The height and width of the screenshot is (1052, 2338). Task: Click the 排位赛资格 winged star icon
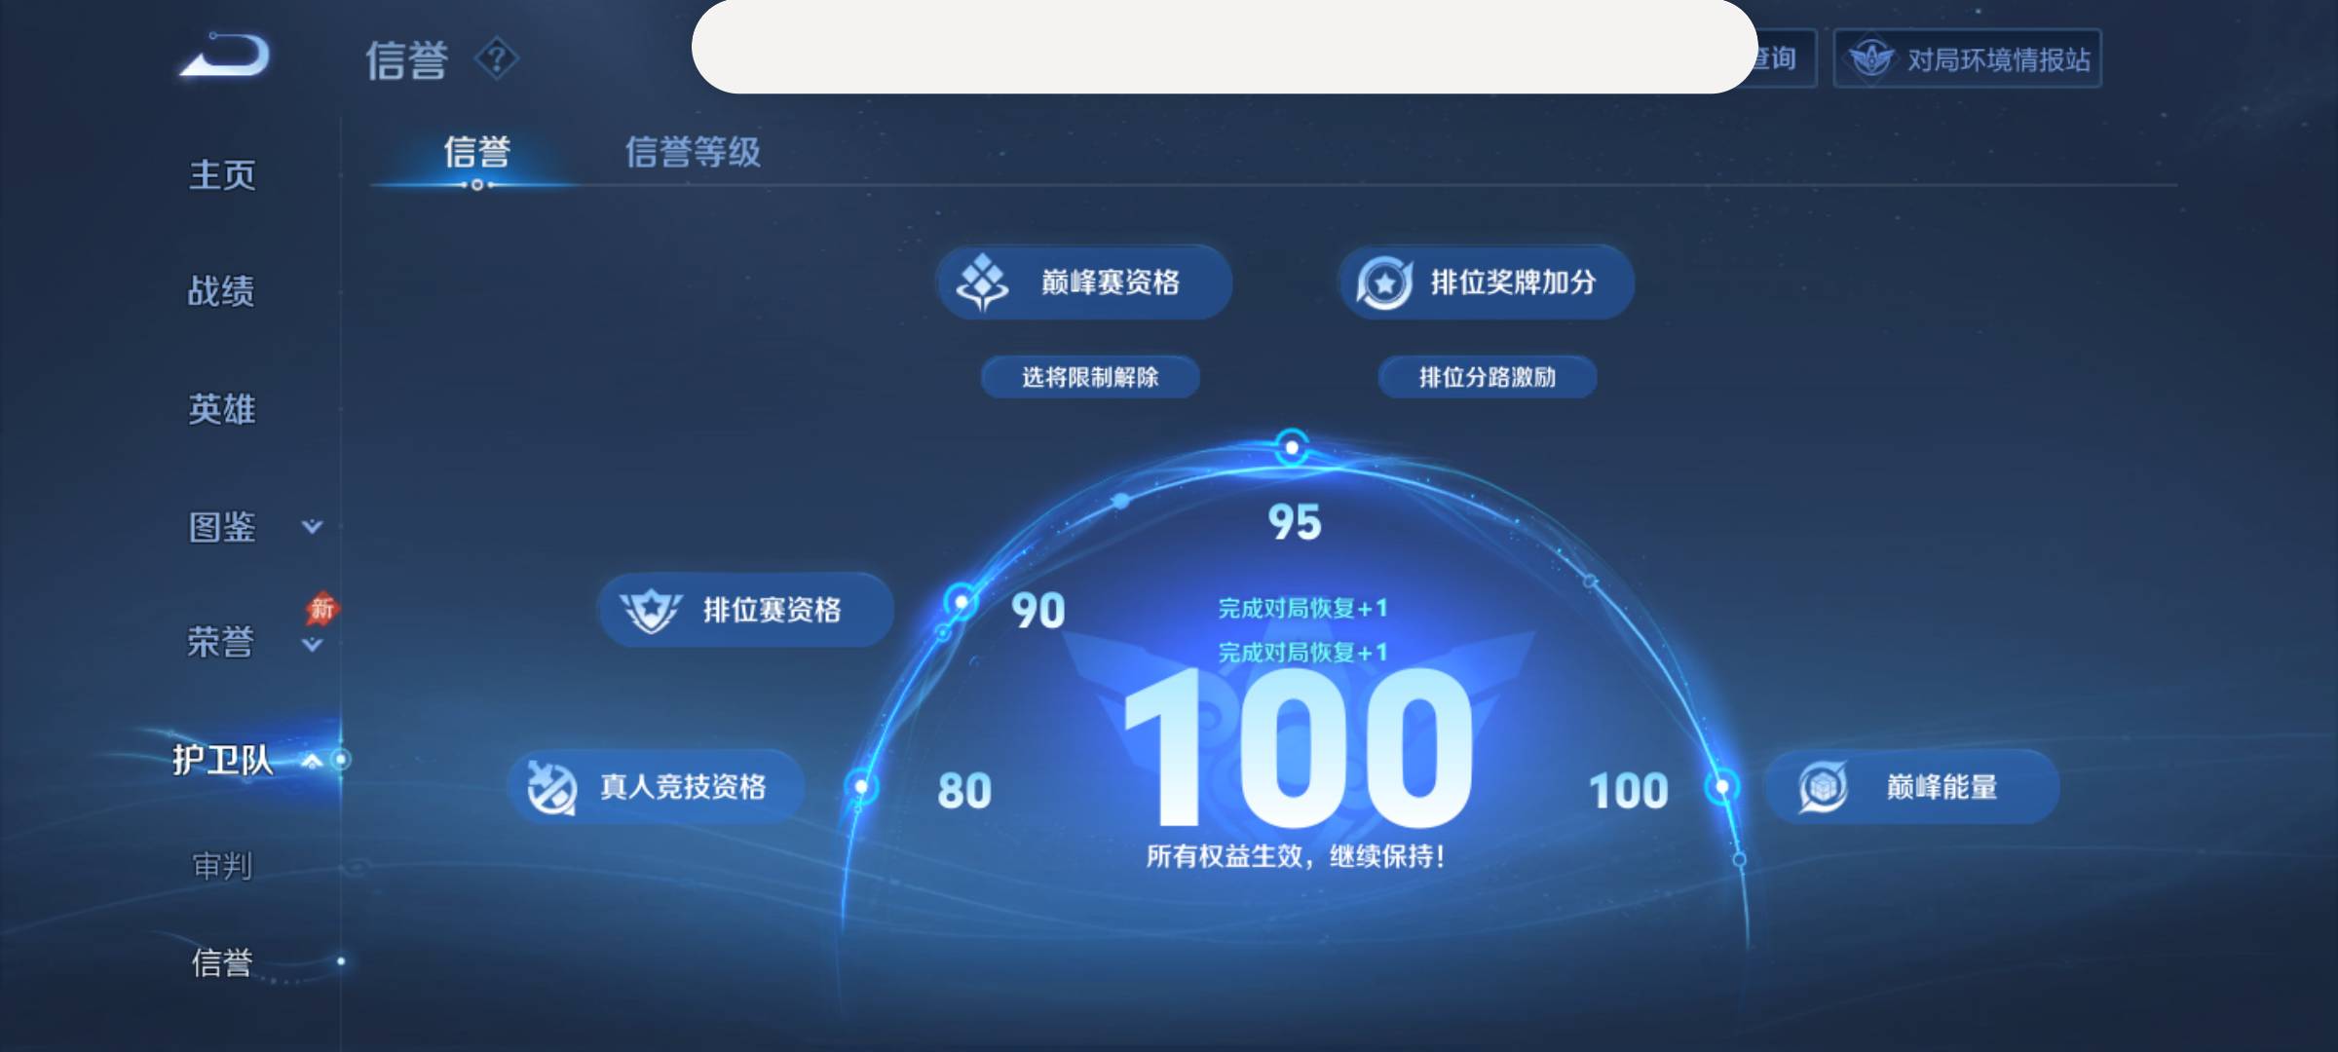(x=651, y=611)
